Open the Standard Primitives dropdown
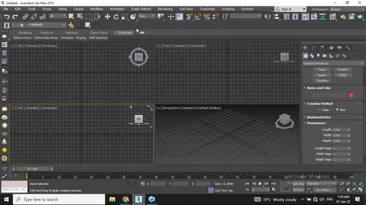366x205 pixels. tap(333, 63)
